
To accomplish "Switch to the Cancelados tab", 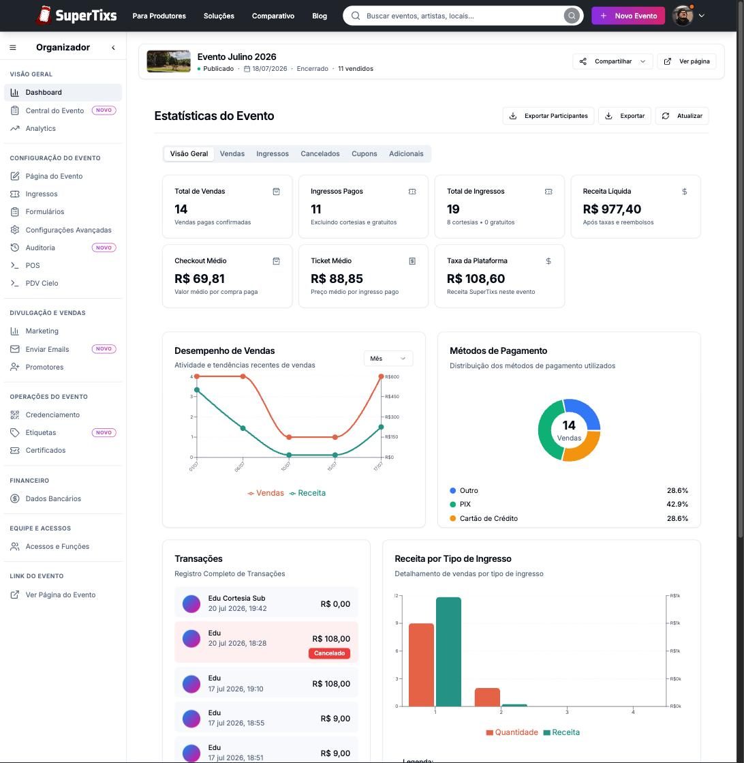I will coord(320,154).
